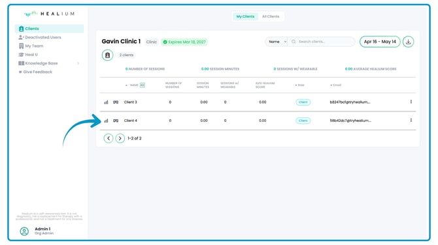Image resolution: width=438 pixels, height=245 pixels.
Task: Click the Healium logo
Action: pos(49,14)
